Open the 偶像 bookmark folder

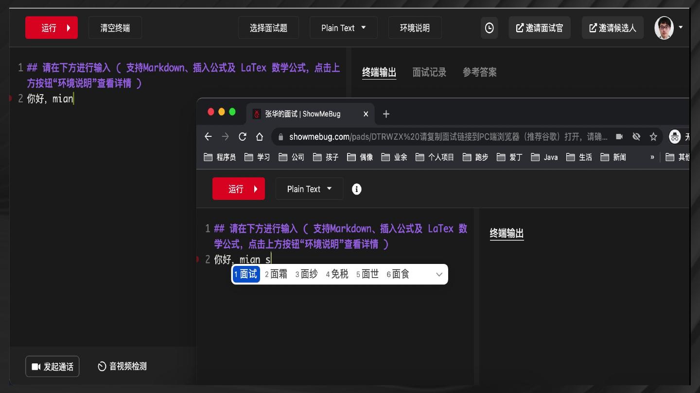point(360,157)
